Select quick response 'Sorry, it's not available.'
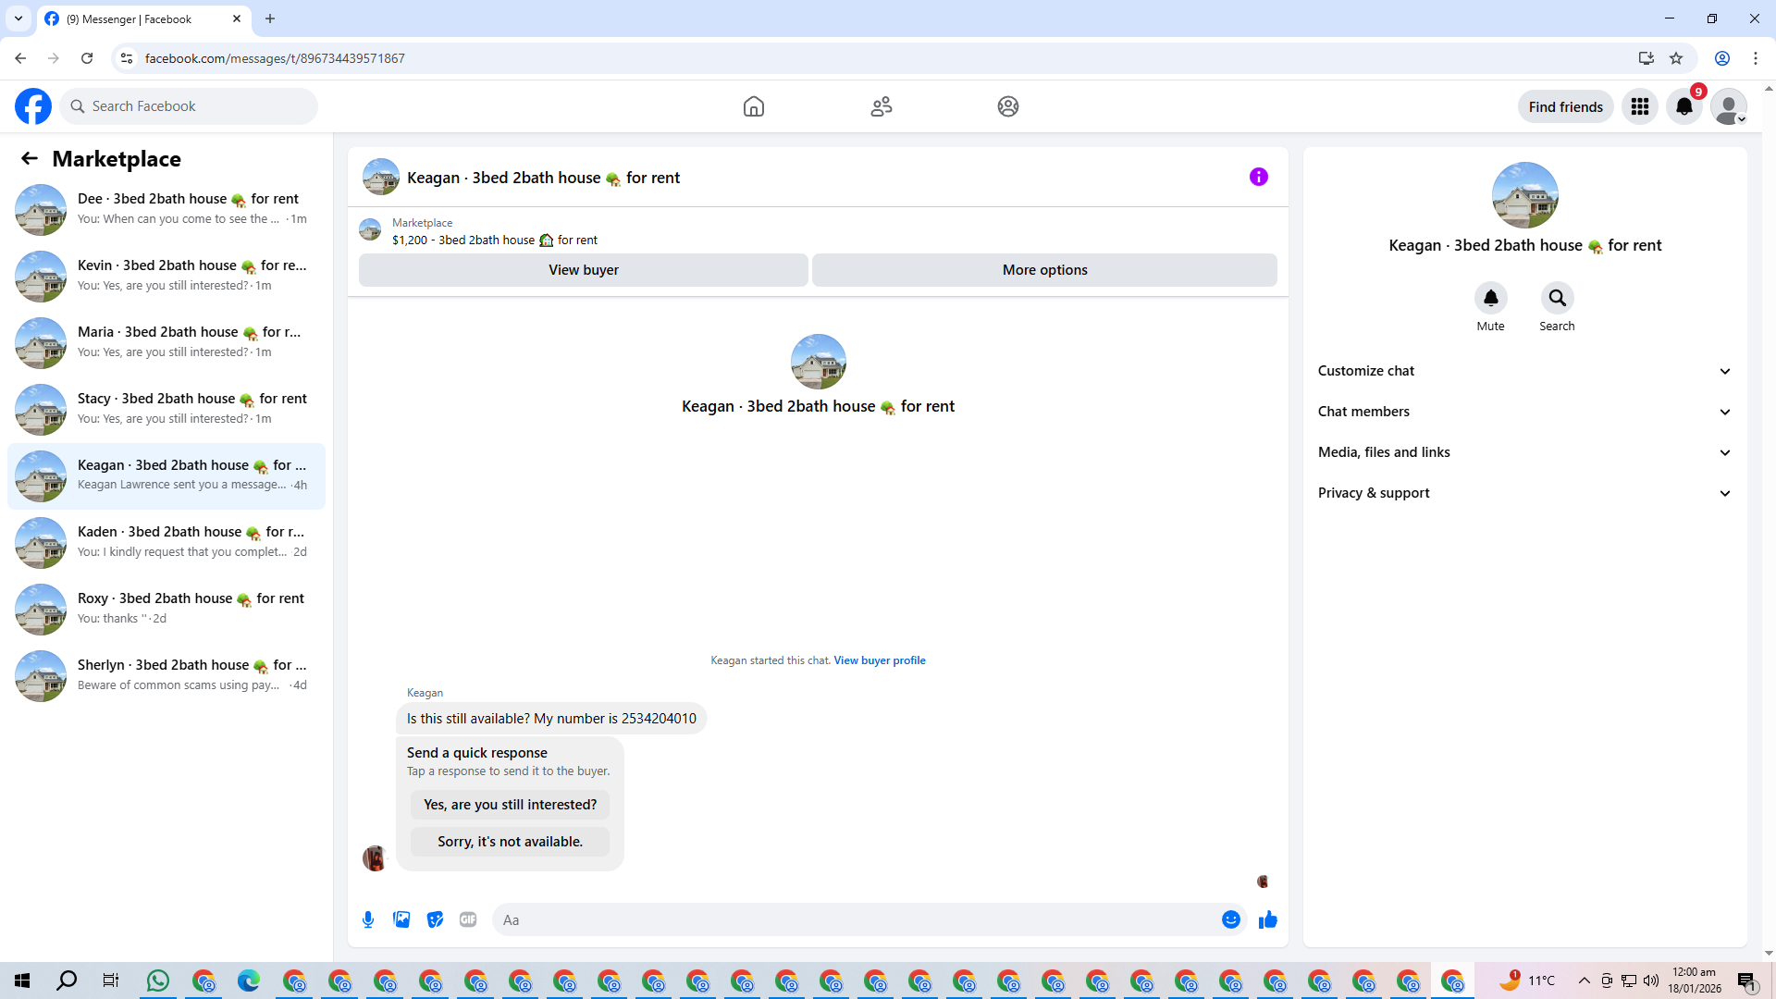1776x999 pixels. [x=510, y=842]
